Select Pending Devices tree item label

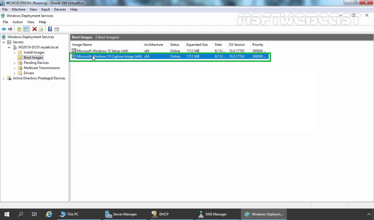(36, 63)
